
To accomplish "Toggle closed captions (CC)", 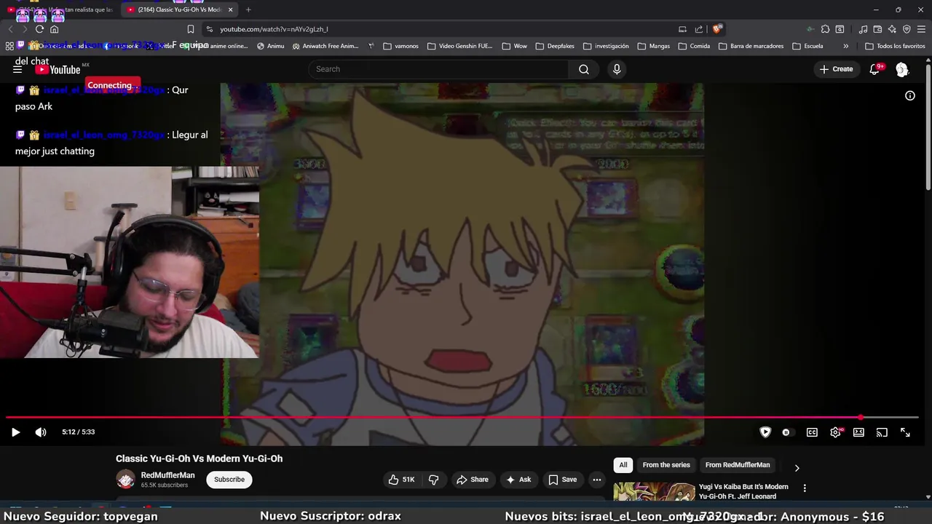I will (812, 432).
